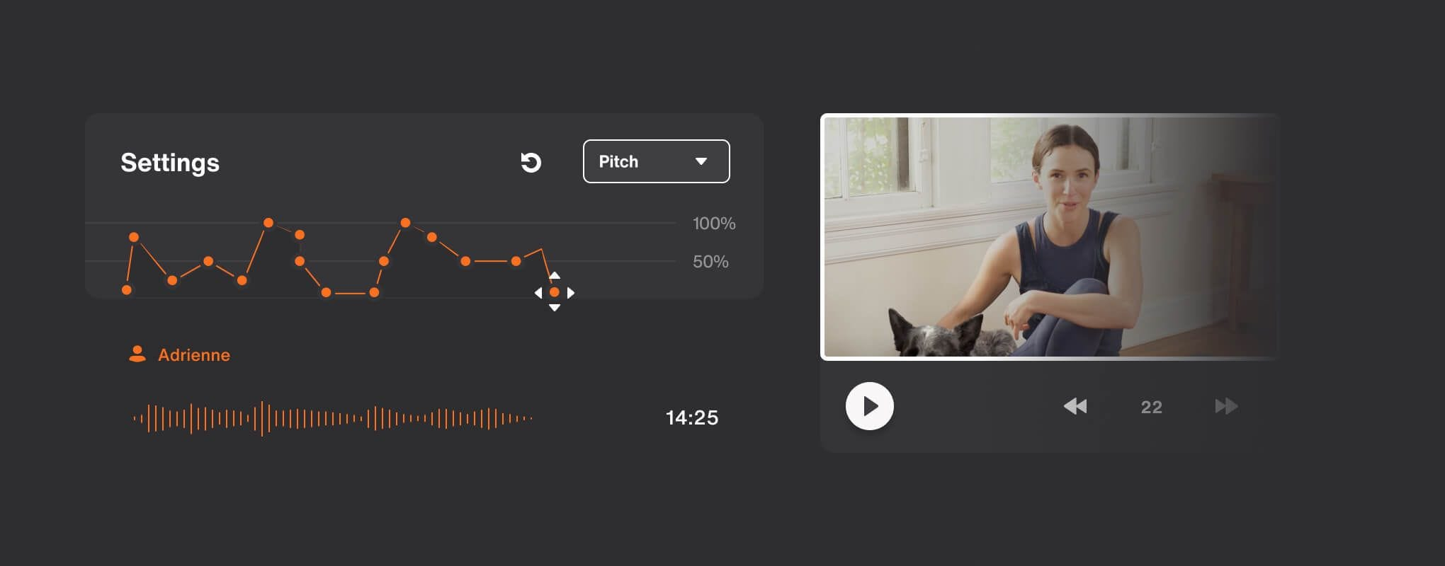Click the right arrow beside the selected pitch point
Screen dimensions: 1445x566
point(571,292)
